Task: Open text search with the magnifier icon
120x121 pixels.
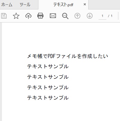Action: (x=65, y=16)
